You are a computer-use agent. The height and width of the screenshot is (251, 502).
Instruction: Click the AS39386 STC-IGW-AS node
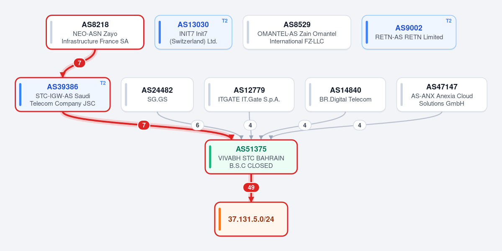63,94
